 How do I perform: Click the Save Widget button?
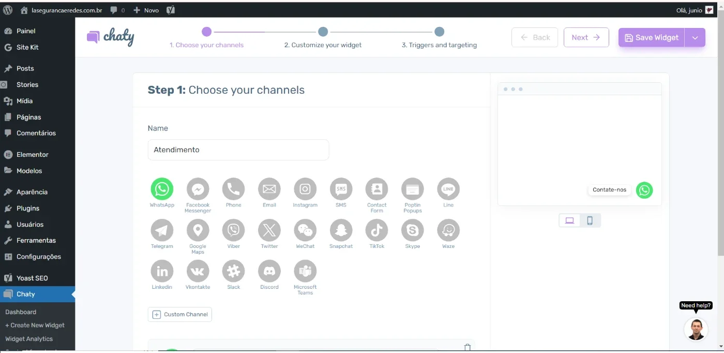[x=652, y=38]
